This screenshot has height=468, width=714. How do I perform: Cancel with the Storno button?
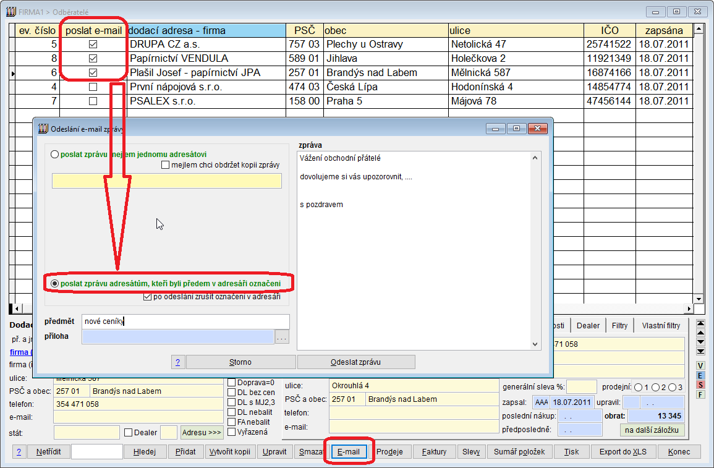[x=240, y=362]
